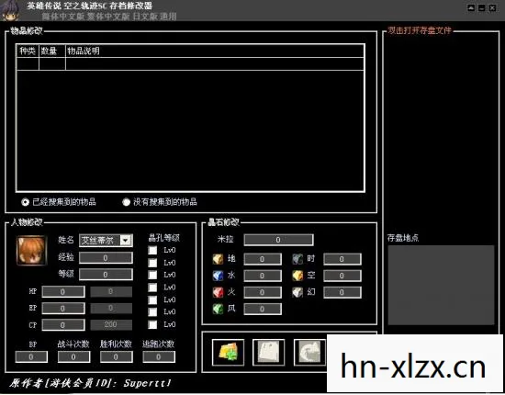Click the 存盘地点 save location preview box
Viewport: 505px width, 395px height.
[x=441, y=285]
